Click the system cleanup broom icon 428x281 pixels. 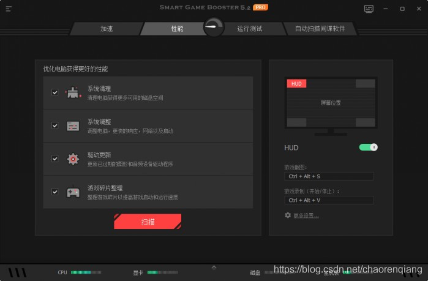tap(73, 93)
